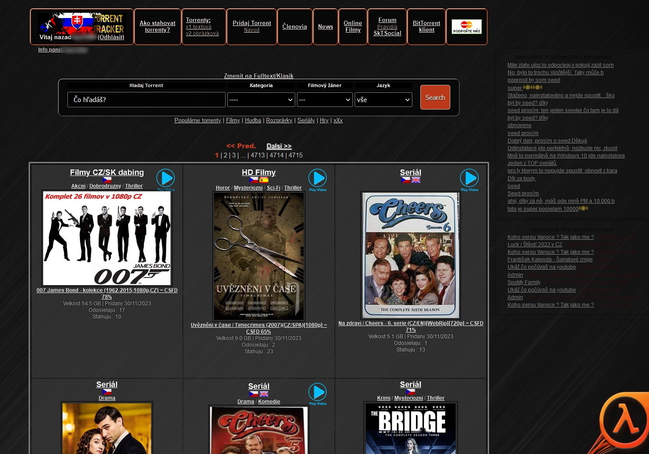Click the Torrent Tracker logo banner
Screen dimensions: 649x454
[82, 23]
